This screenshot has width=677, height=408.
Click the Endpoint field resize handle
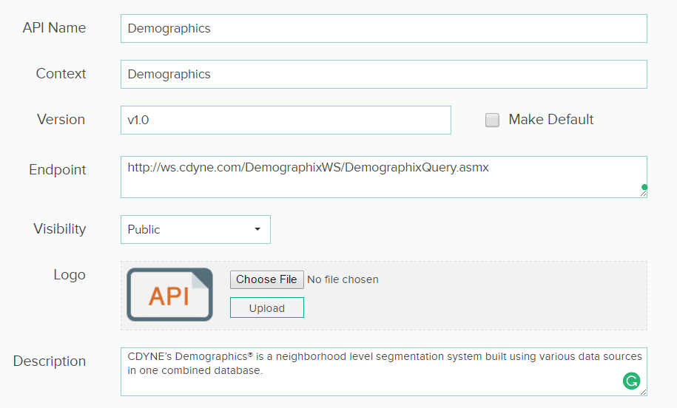coord(644,194)
